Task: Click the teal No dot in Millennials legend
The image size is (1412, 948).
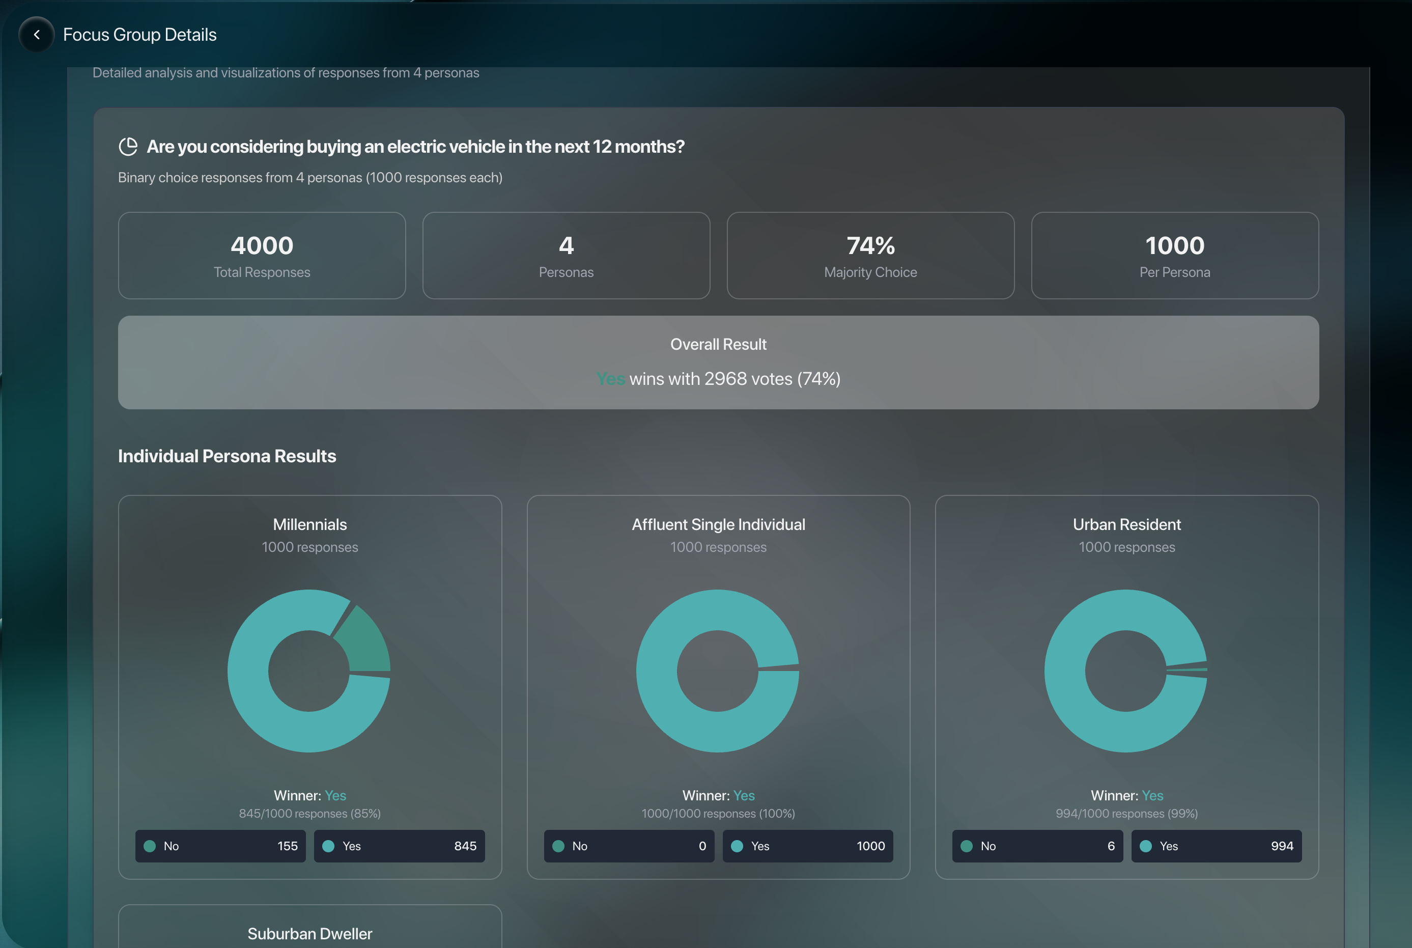Action: point(150,846)
